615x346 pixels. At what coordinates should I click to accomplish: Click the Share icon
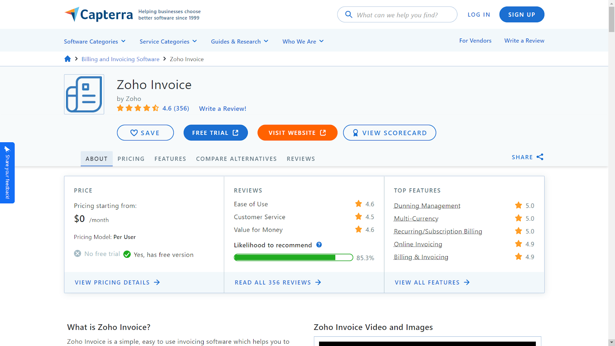point(540,157)
